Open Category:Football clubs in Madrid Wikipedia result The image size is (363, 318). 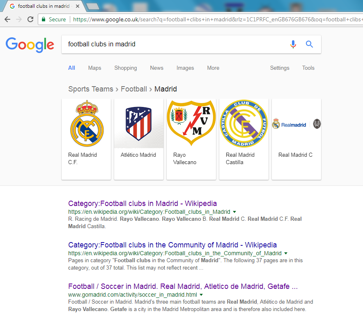click(x=142, y=204)
